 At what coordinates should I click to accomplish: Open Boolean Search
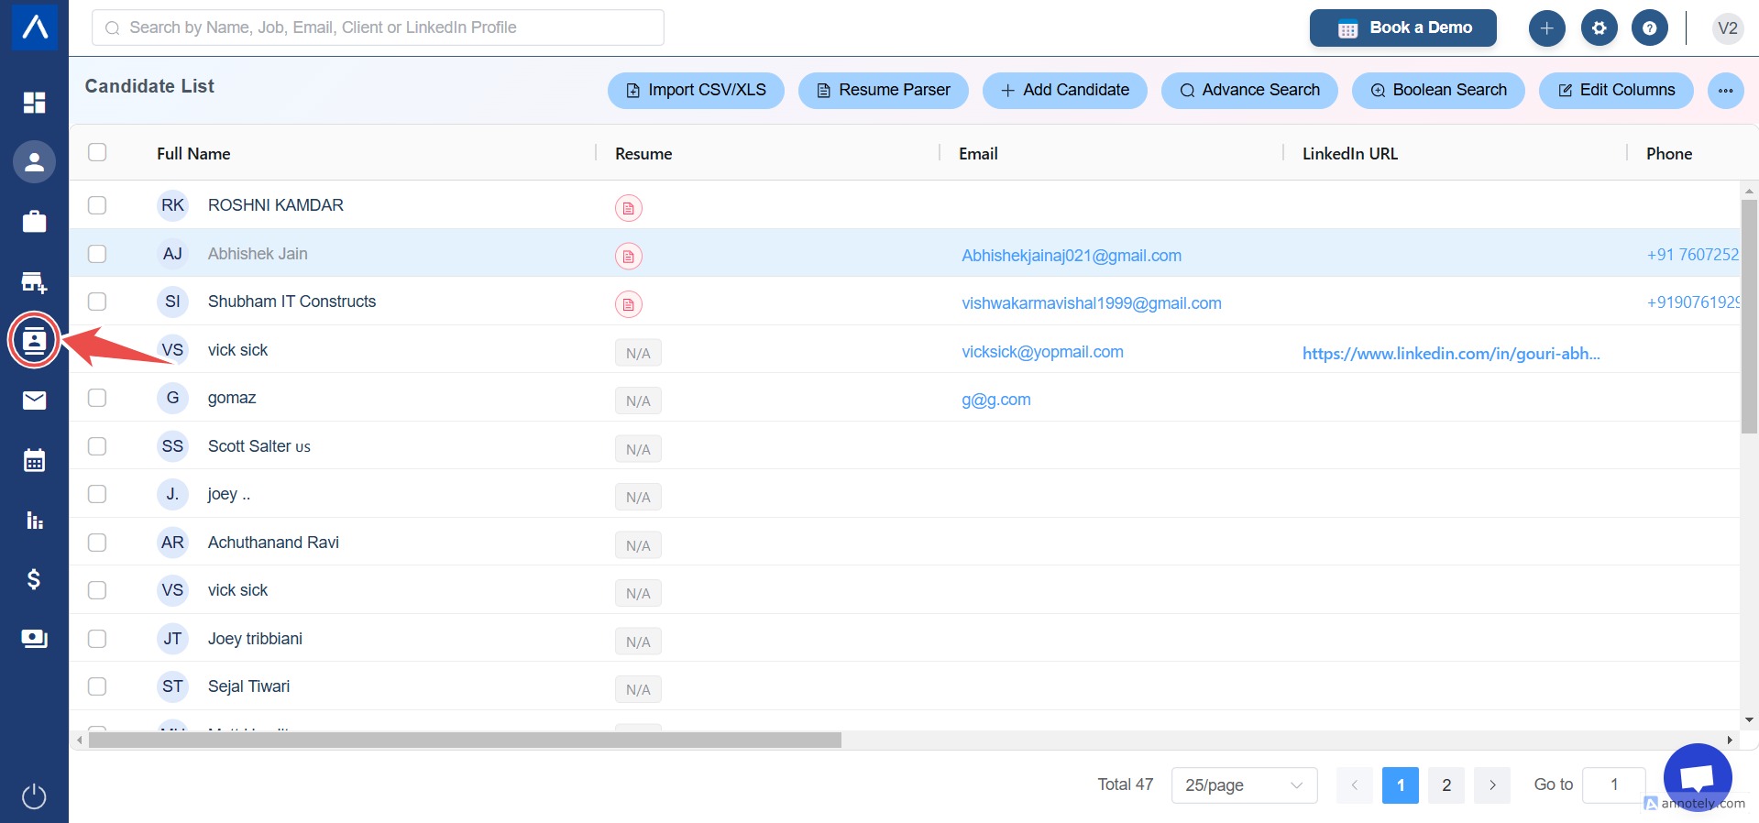point(1438,91)
